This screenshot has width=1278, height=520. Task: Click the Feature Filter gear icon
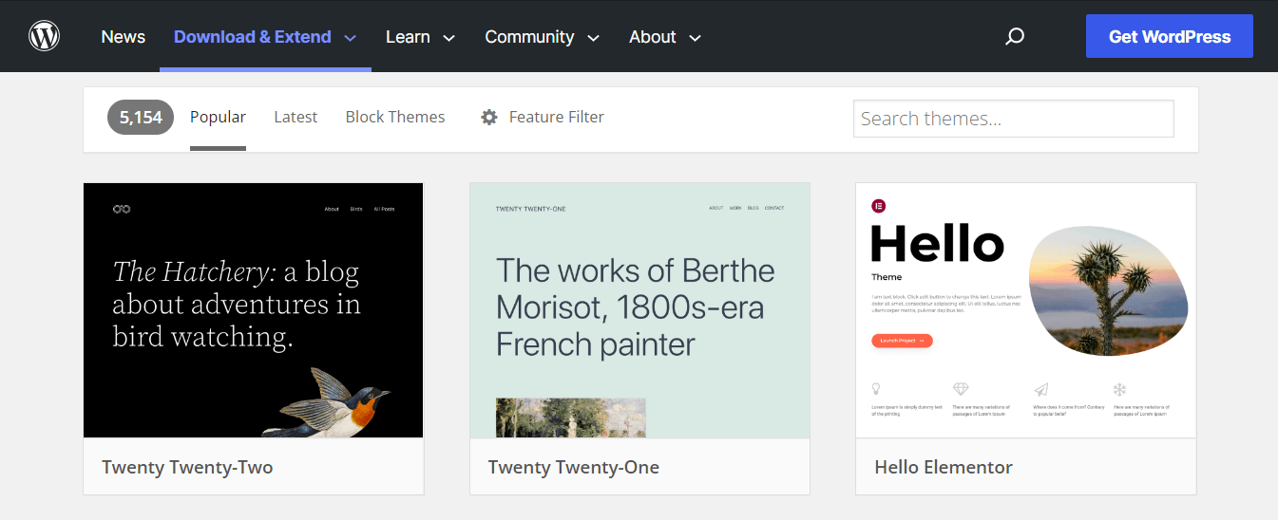click(x=489, y=118)
